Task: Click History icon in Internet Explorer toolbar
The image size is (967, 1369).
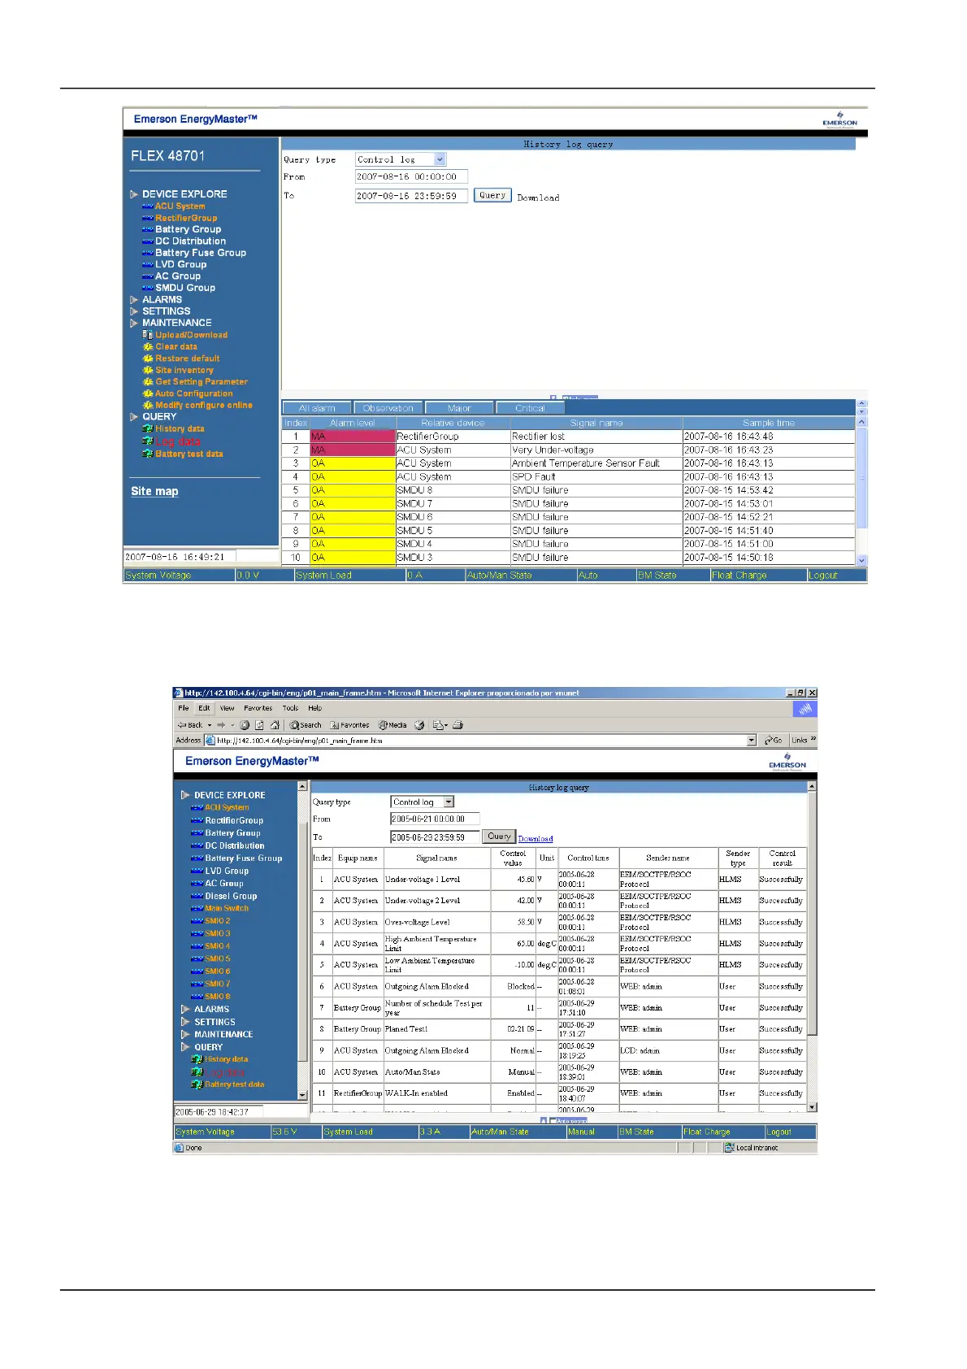Action: pos(419,725)
